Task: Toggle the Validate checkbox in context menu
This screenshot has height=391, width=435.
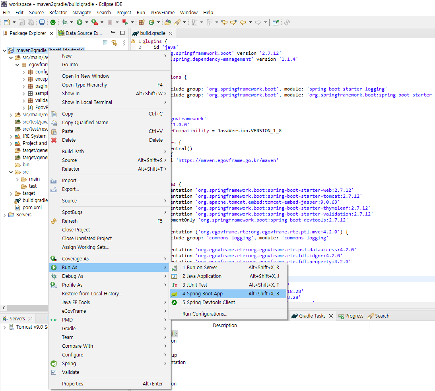Action: 54,372
